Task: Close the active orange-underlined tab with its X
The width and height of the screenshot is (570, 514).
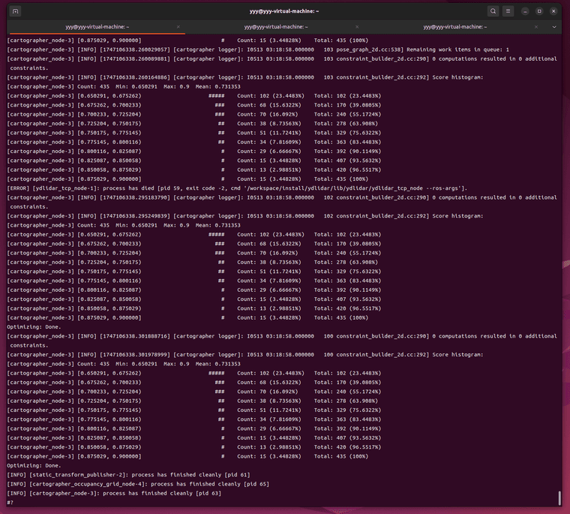Action: (178, 27)
